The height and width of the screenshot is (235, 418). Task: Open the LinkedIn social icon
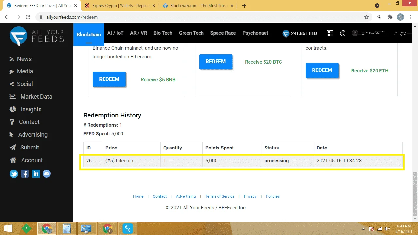(36, 174)
